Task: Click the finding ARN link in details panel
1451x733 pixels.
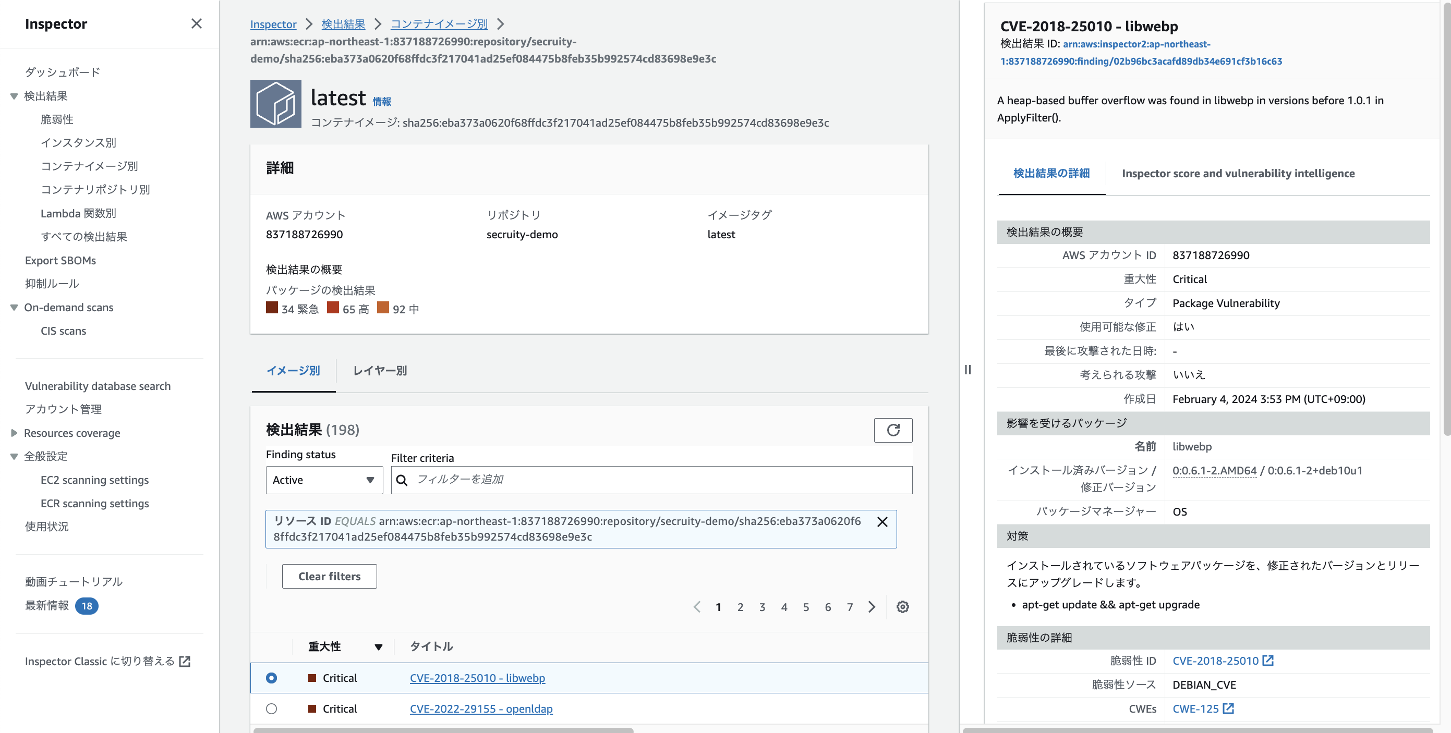Action: 1141,52
